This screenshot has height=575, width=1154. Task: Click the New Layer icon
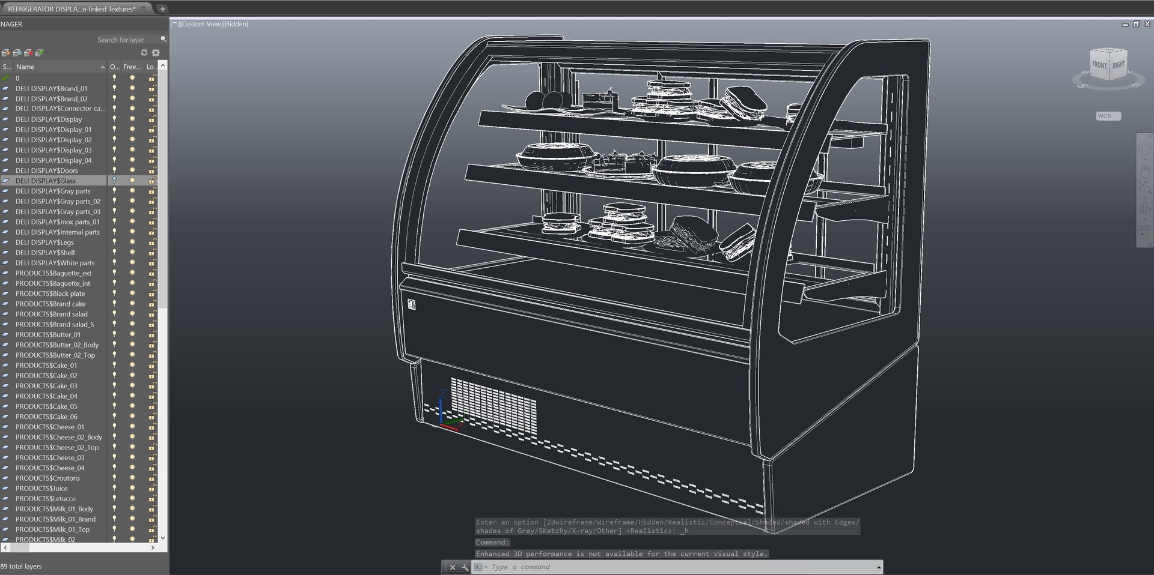point(6,53)
